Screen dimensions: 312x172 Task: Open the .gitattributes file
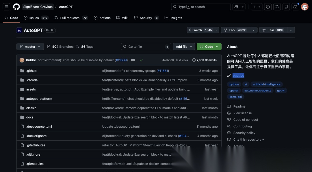[x=36, y=145]
